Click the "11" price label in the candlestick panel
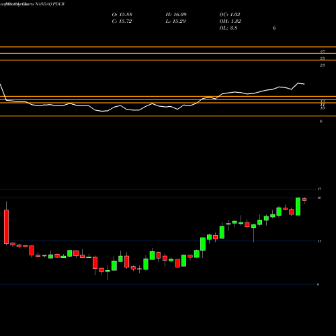The width and height of the screenshot is (336, 336). (x=319, y=241)
